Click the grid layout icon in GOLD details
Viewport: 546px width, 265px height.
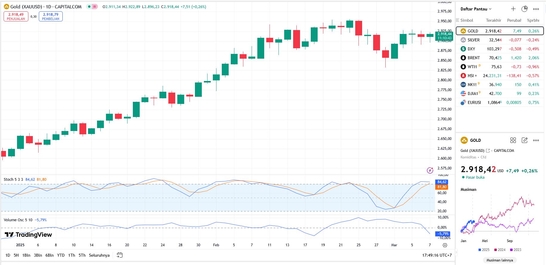(513, 140)
